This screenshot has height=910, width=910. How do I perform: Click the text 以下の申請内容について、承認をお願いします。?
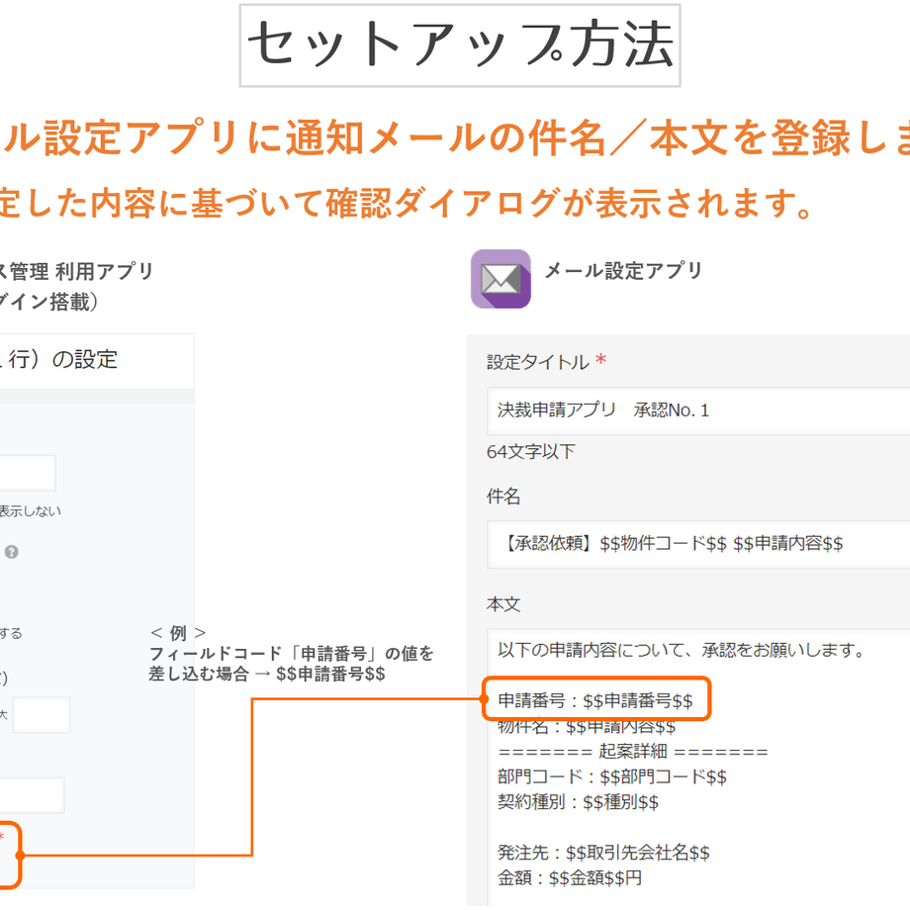[682, 650]
